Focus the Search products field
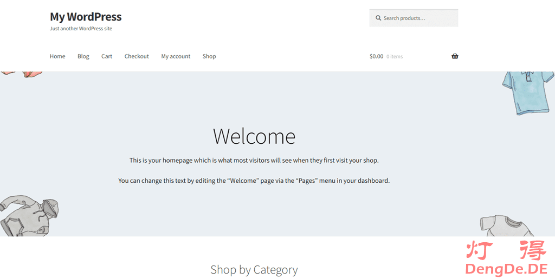This screenshot has width=555, height=279. pos(417,18)
